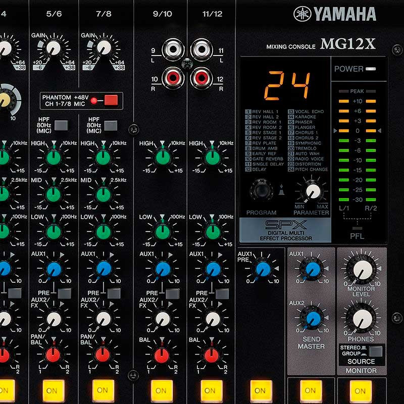404x404 pixels.
Task: Click "REV HALL 1" in the effect list
Action: click(265, 112)
